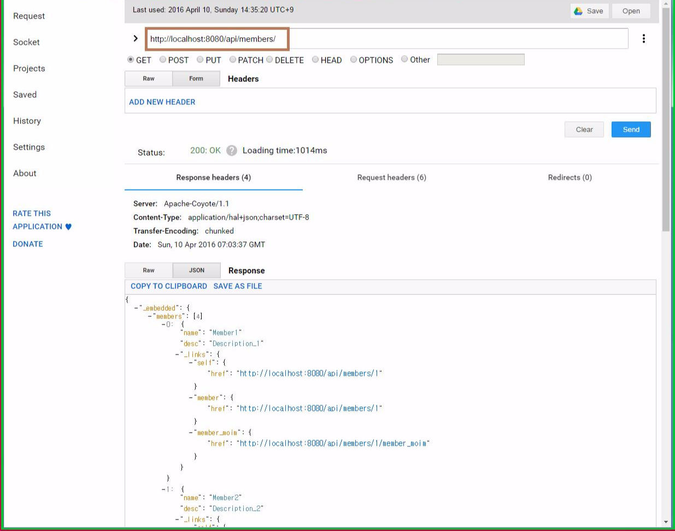The width and height of the screenshot is (675, 531).
Task: Click the Google Drive icon on Save
Action: click(x=578, y=11)
